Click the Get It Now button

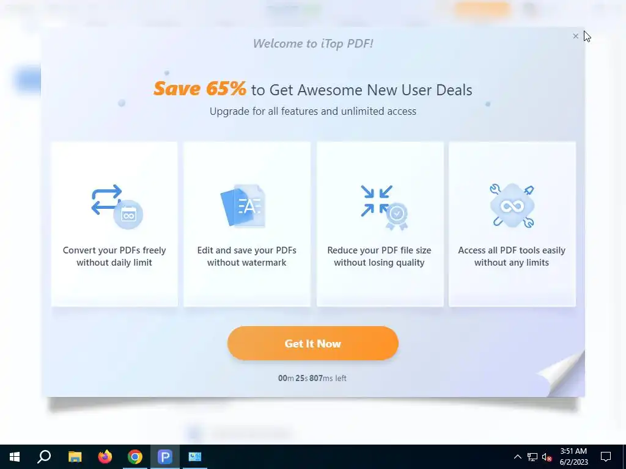pyautogui.click(x=312, y=343)
